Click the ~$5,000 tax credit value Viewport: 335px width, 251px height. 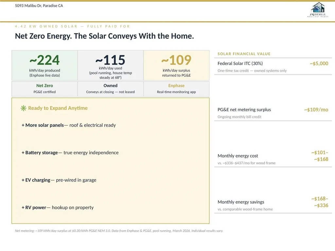click(x=319, y=64)
